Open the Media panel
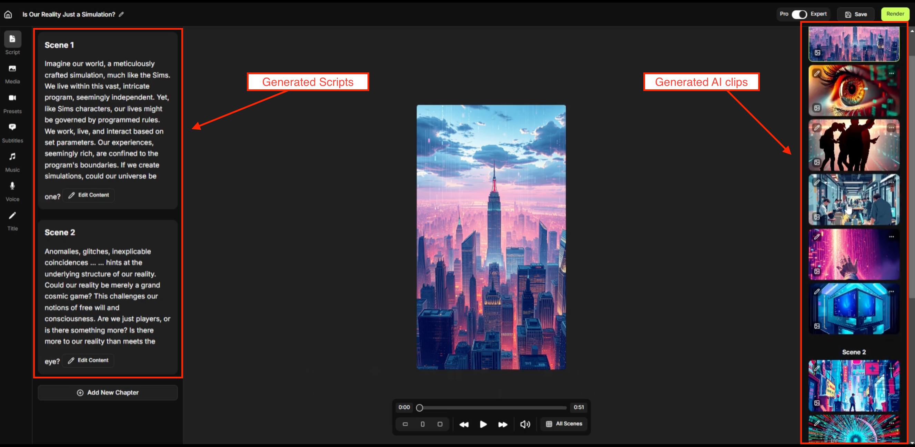Viewport: 915px width, 447px height. tap(12, 74)
